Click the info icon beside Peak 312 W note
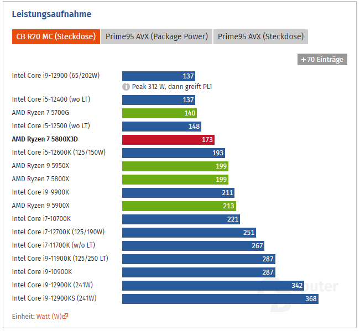Screen dimensions: 360x331 [126, 87]
